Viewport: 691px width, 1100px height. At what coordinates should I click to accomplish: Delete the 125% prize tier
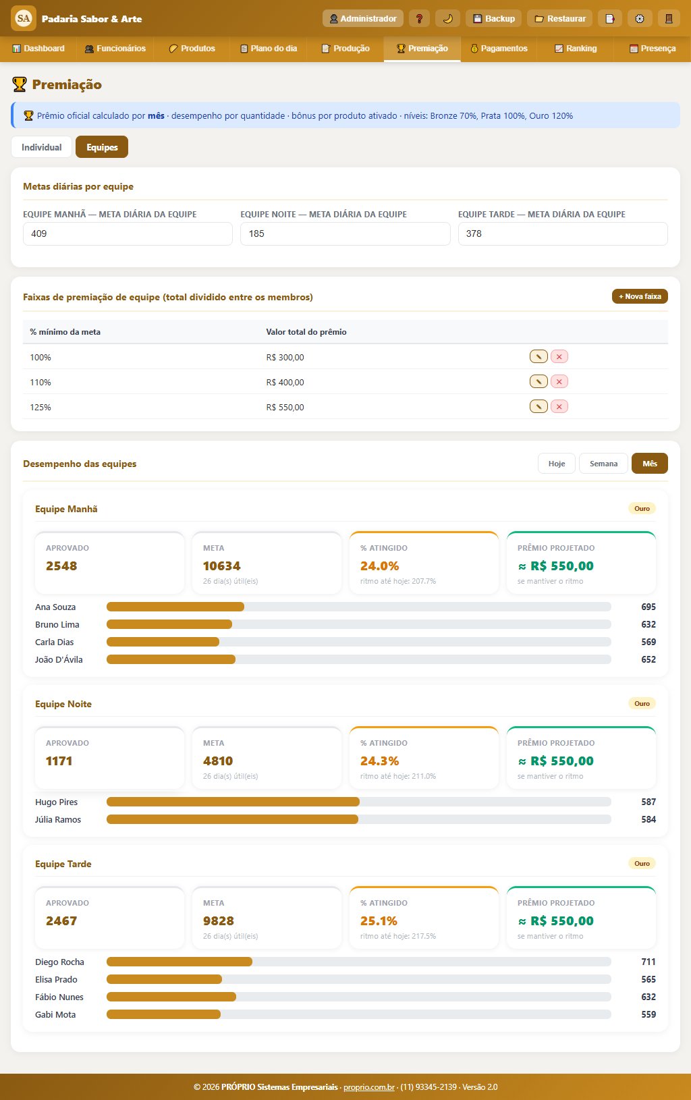tap(559, 406)
